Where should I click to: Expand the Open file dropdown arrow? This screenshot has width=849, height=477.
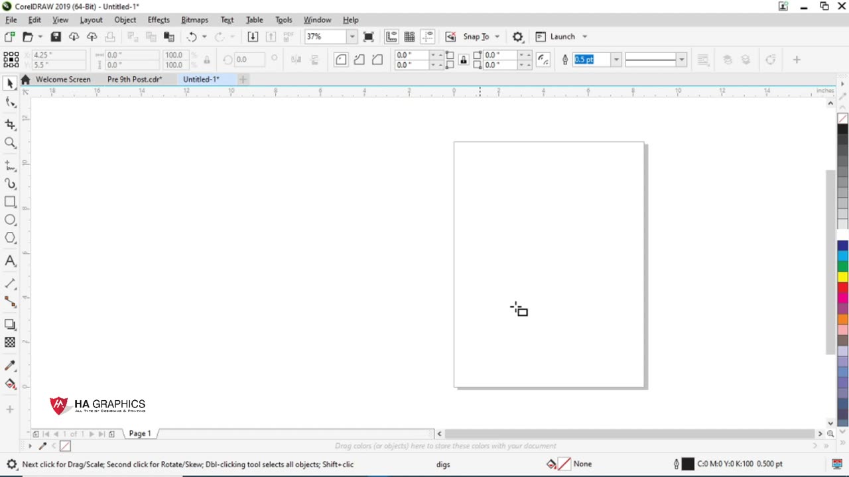pyautogui.click(x=40, y=36)
